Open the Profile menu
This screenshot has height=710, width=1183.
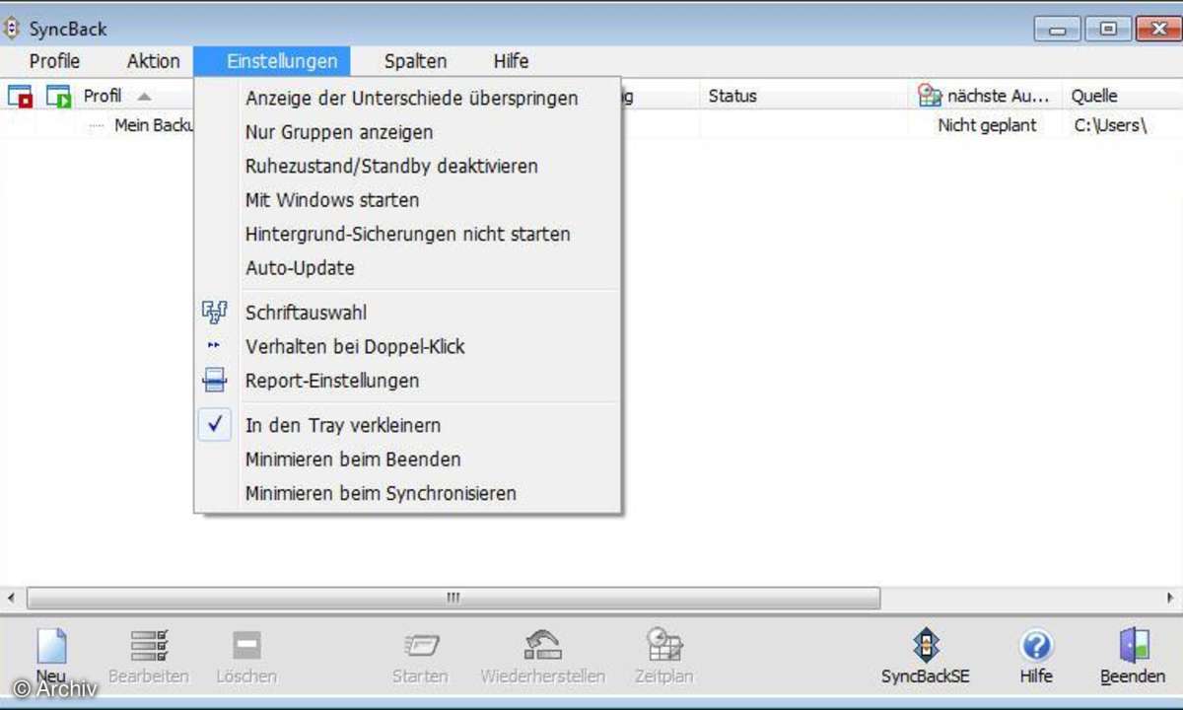coord(54,61)
